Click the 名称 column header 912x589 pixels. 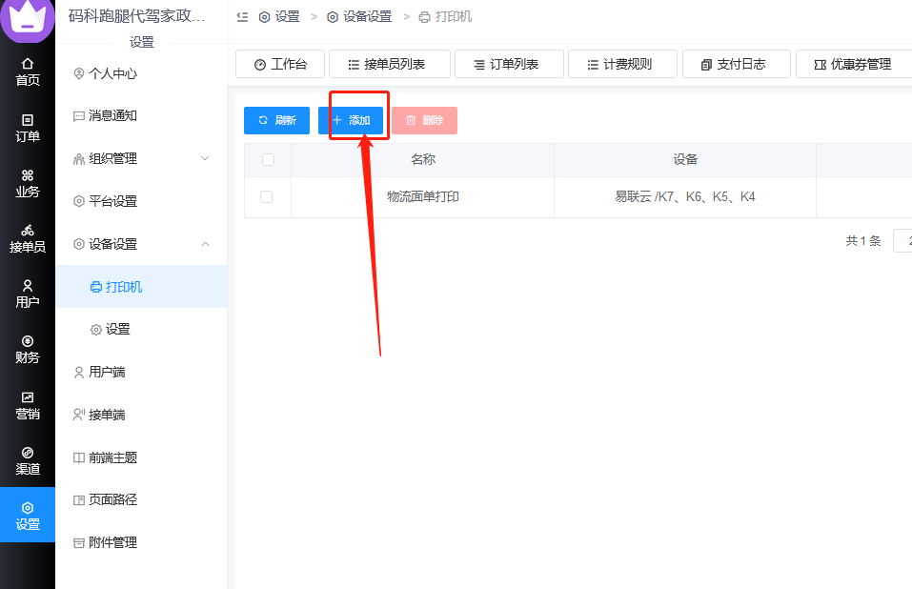pos(423,159)
